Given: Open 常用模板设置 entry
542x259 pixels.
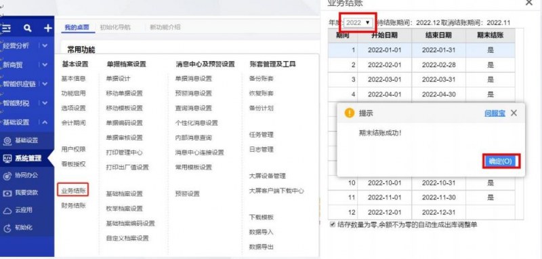Looking at the screenshot, I should [x=193, y=167].
